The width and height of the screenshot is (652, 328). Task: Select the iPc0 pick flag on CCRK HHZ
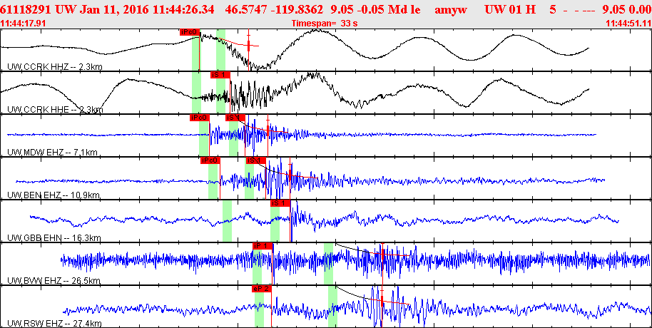point(190,32)
